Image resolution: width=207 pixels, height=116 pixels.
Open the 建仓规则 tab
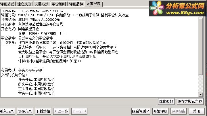coord(24,4)
